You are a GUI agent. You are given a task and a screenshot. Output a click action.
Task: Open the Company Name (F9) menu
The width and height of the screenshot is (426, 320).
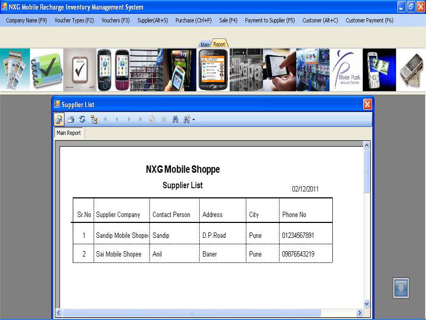point(26,20)
